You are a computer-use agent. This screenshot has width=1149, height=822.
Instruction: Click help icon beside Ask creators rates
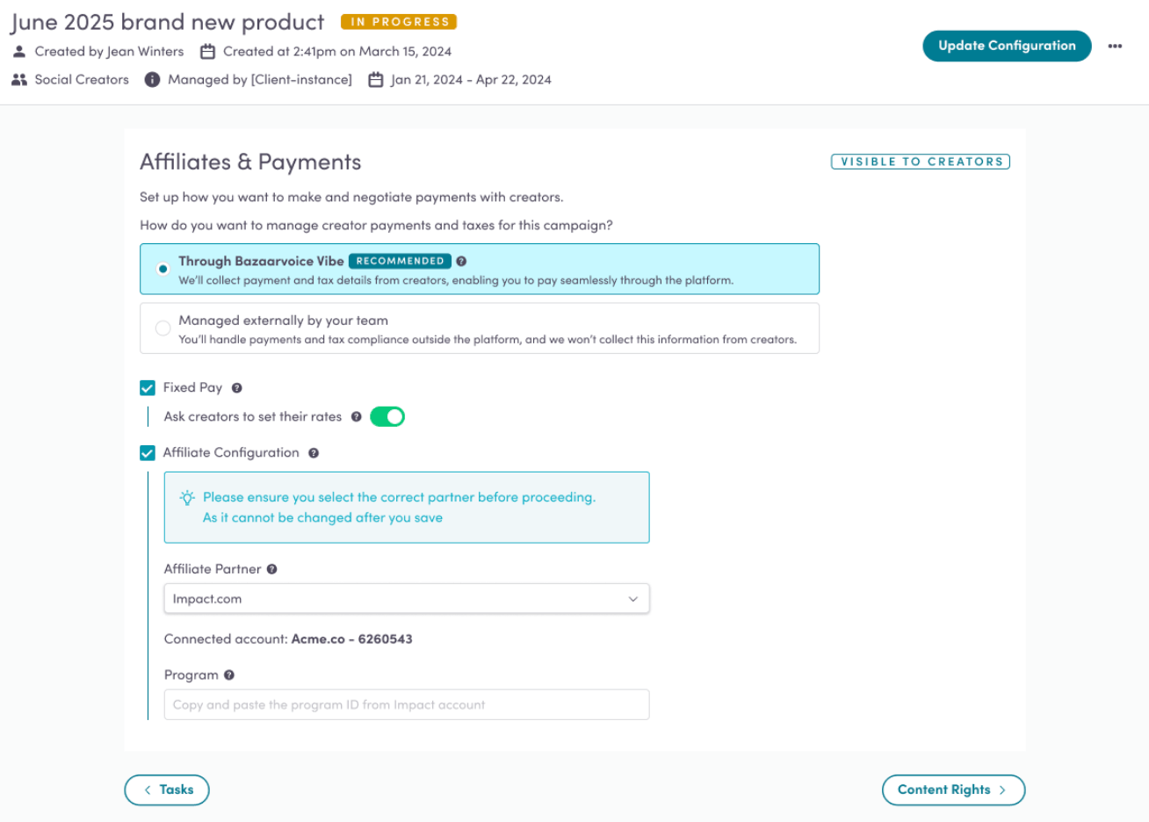coord(357,417)
